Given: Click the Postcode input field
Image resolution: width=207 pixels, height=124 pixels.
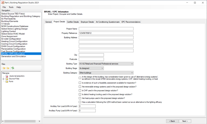Looking at the screenshot, I should pyautogui.click(x=91, y=59).
